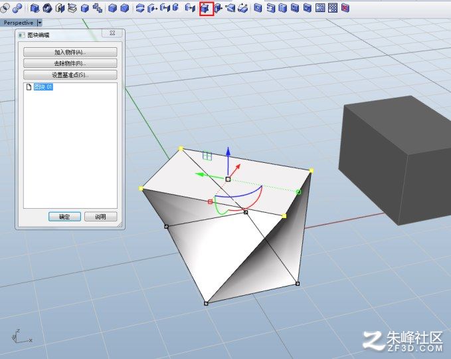451x359 pixels.
Task: Click the place hole slab icon
Action: (x=270, y=9)
